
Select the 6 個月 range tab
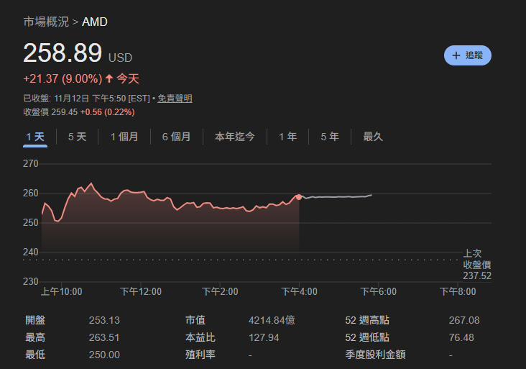(176, 137)
